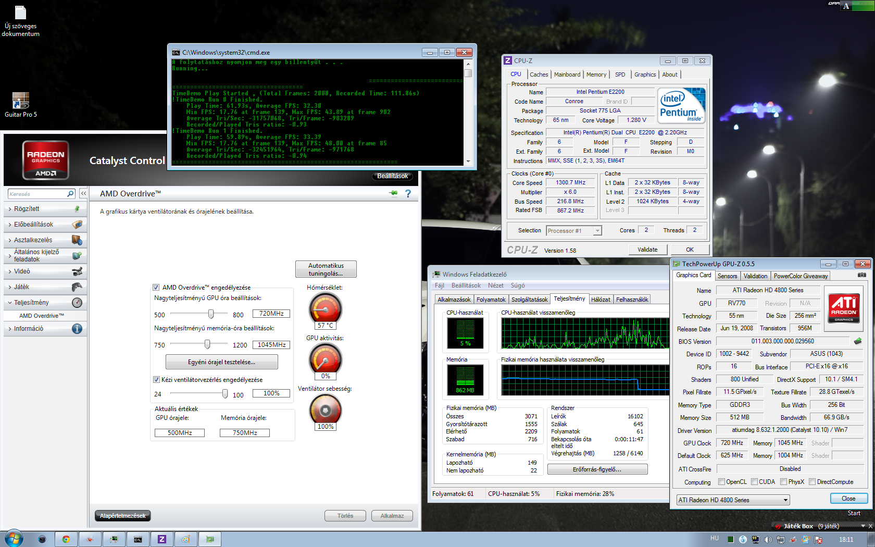Click the search magnifier in Catalyst sidebar

(70, 194)
